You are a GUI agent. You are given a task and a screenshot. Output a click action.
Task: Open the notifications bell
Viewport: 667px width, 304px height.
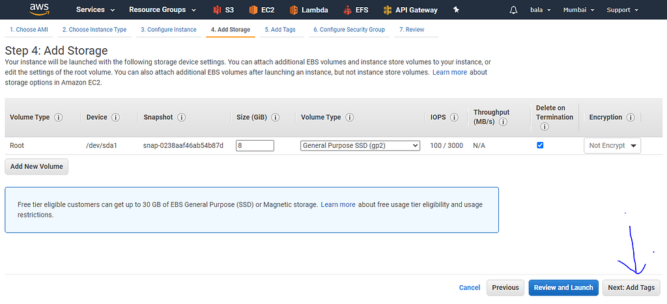[514, 10]
